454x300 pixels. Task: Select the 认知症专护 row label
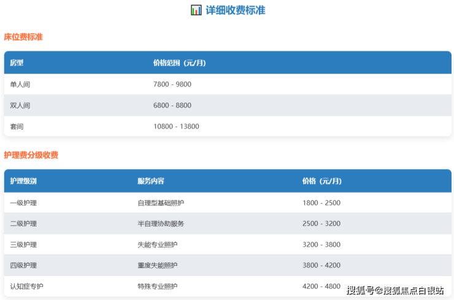27,286
